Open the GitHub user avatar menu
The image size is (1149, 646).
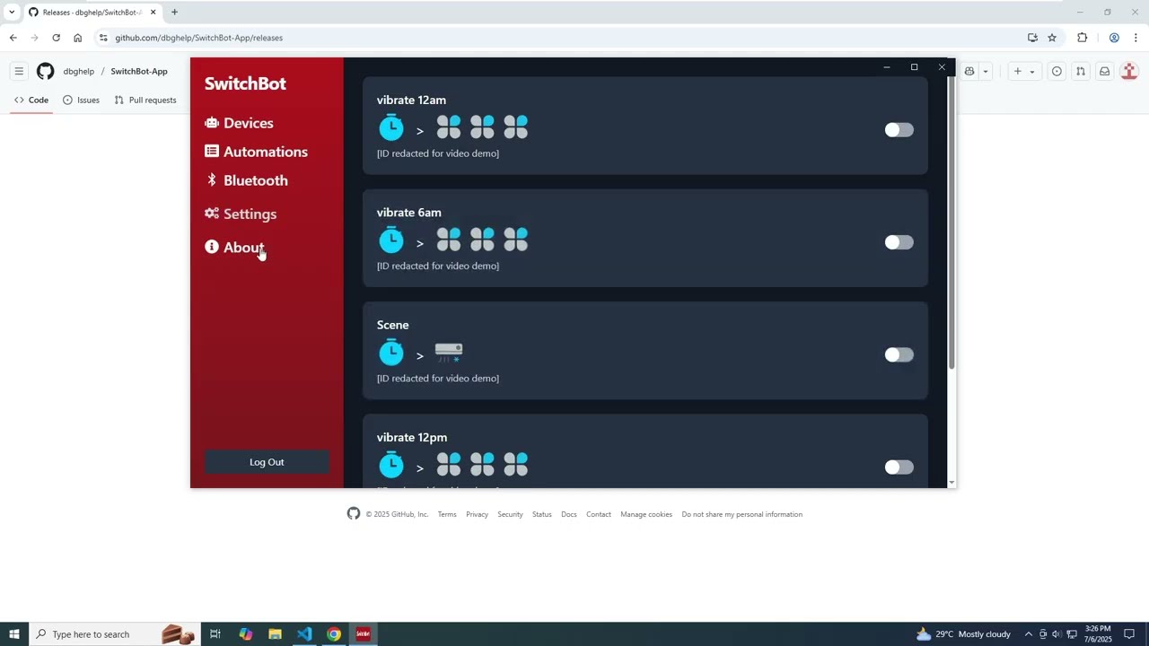pyautogui.click(x=1129, y=72)
